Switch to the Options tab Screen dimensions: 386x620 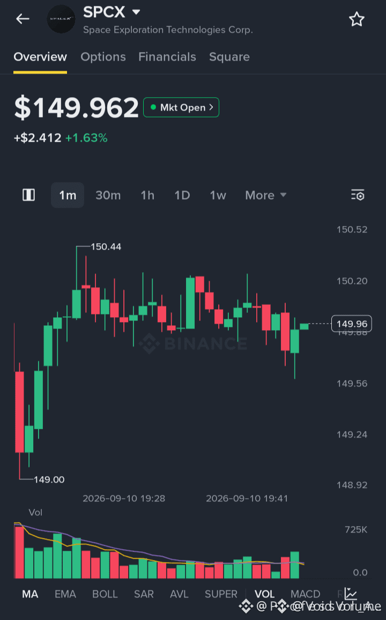[x=103, y=57]
